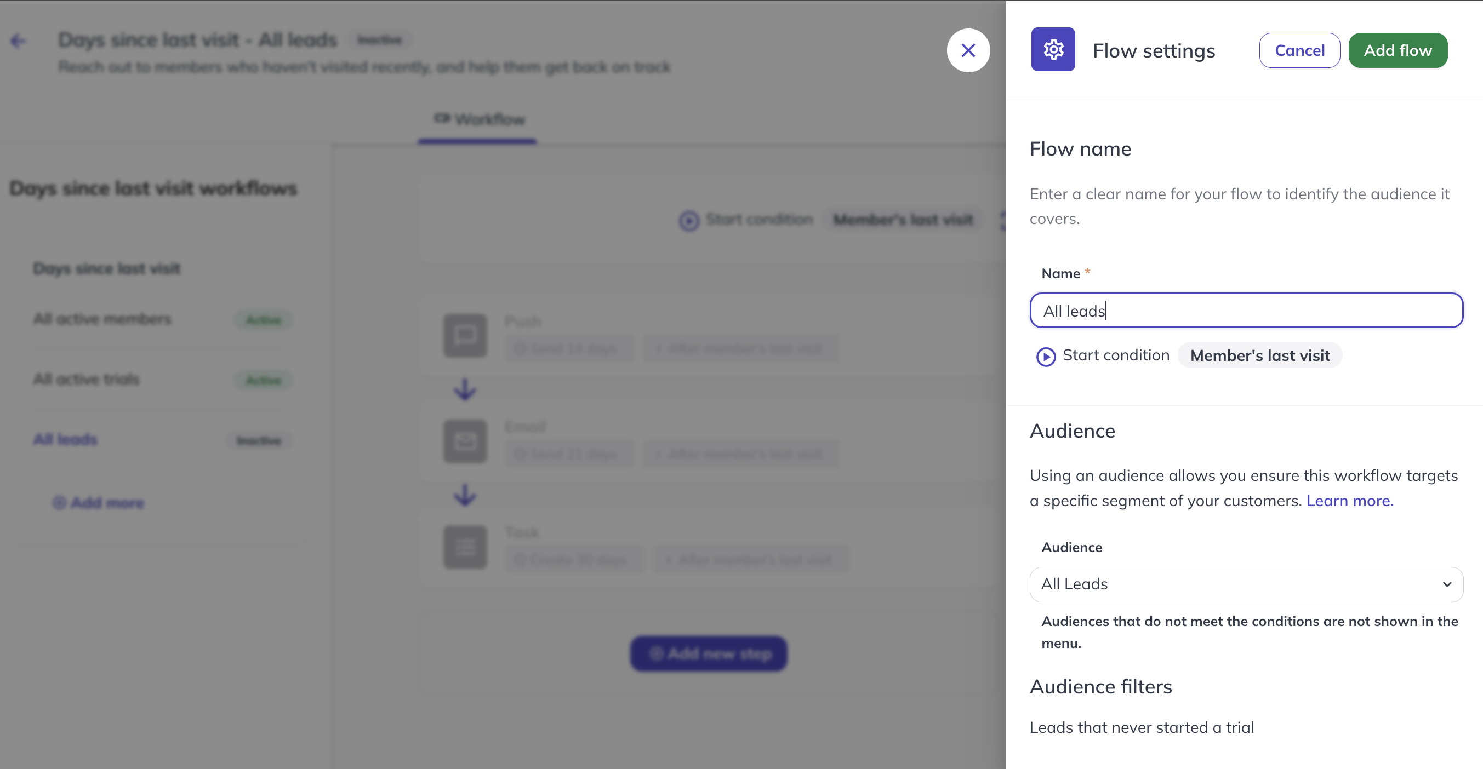Click the Inactive badge next to page title
Image resolution: width=1483 pixels, height=769 pixels.
coord(380,39)
